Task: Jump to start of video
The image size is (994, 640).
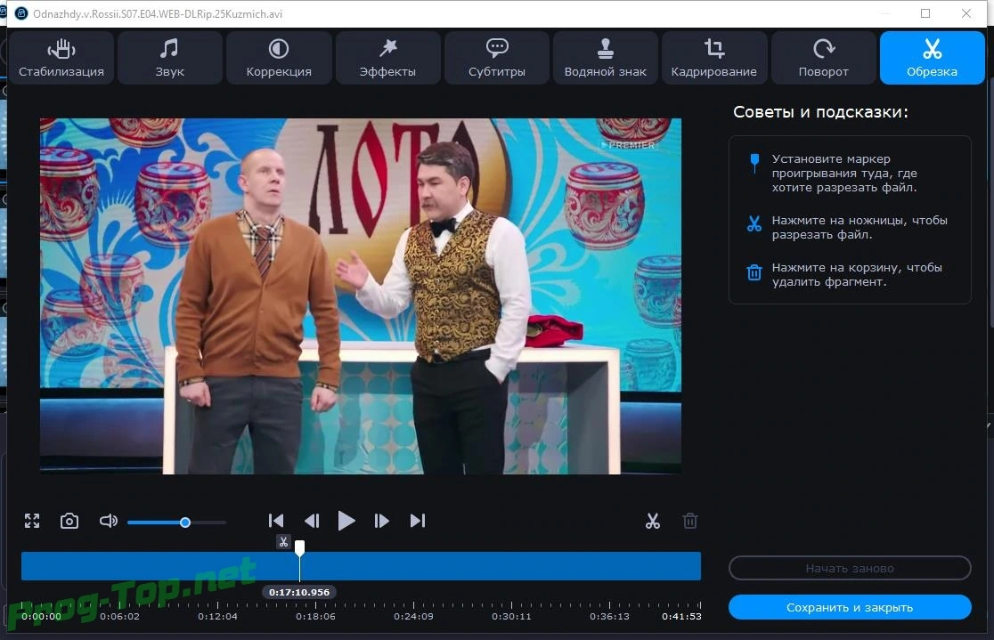Action: (x=276, y=521)
